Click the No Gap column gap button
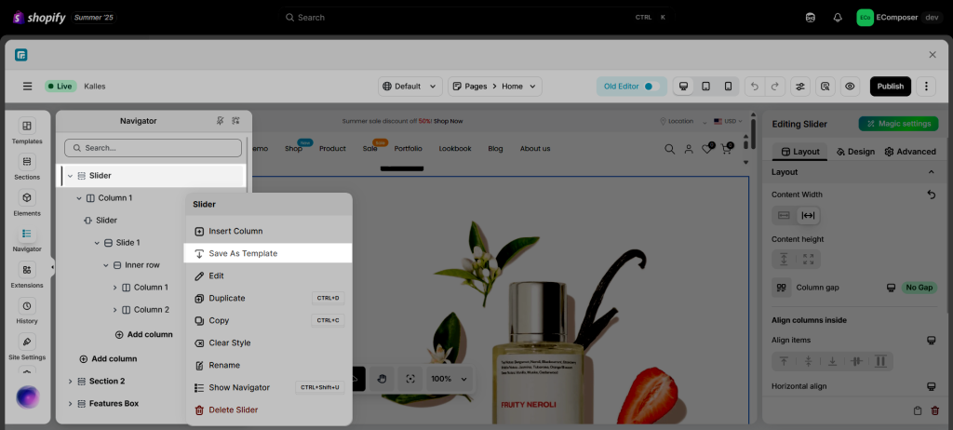 click(919, 287)
